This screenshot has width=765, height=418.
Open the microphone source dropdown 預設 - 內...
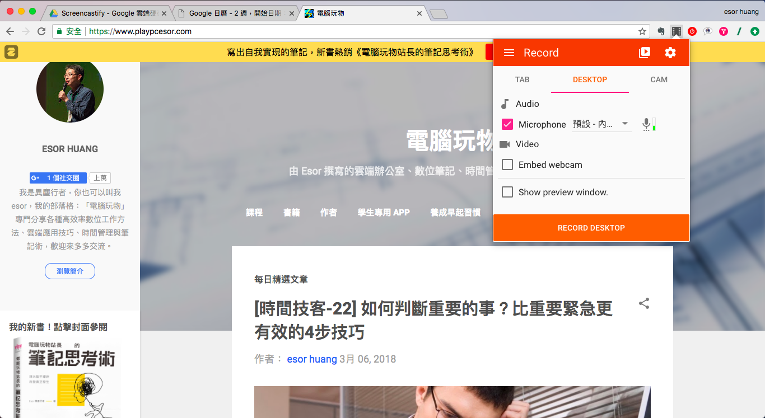(601, 124)
